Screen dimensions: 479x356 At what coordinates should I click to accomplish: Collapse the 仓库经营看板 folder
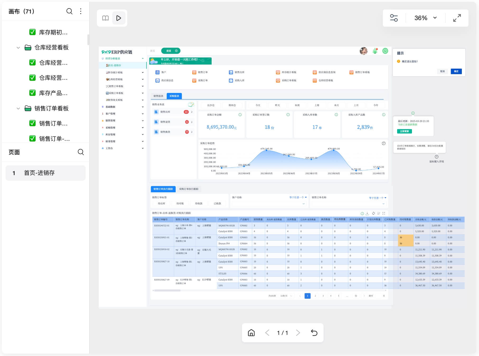(18, 48)
